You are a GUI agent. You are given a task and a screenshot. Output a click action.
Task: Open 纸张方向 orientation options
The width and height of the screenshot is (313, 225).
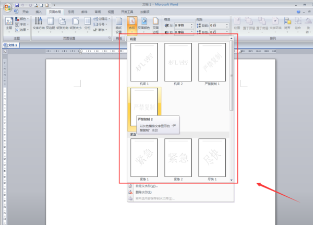click(x=62, y=25)
